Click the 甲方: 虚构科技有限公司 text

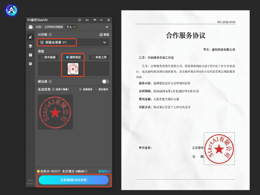pyautogui.click(x=219, y=50)
